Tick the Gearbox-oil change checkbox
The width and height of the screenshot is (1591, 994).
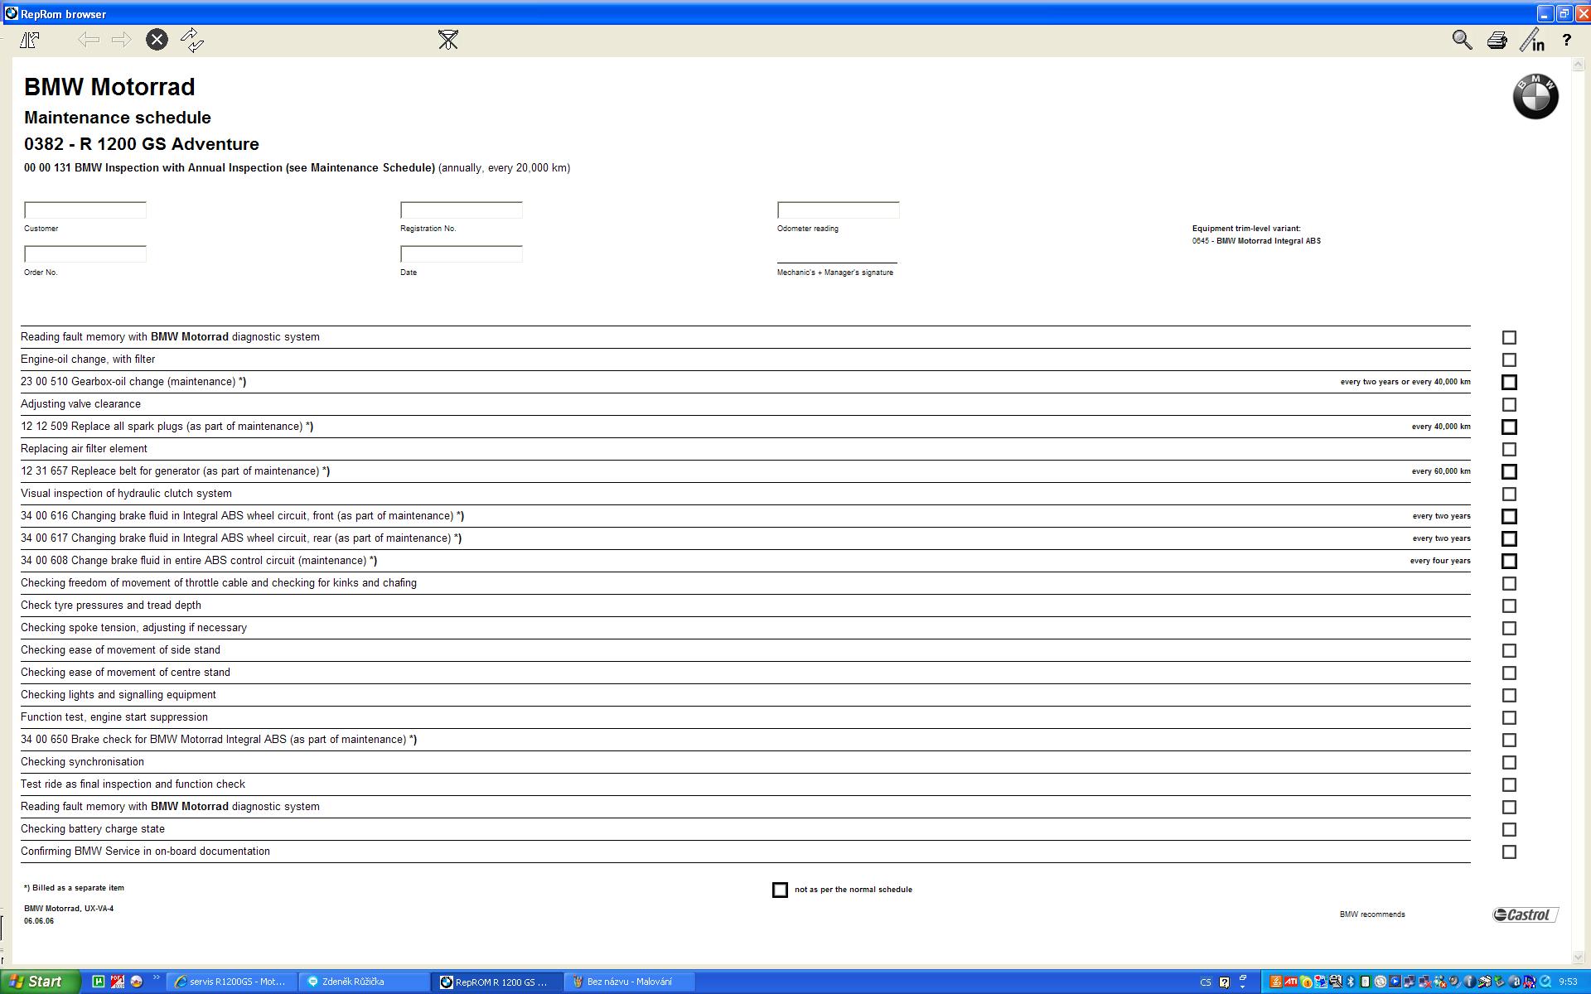[1509, 383]
